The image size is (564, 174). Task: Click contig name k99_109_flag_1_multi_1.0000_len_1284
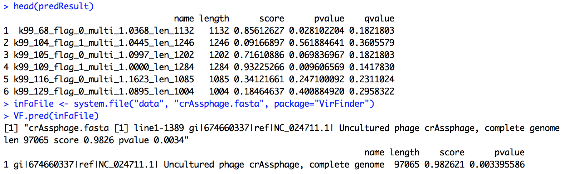click(104, 67)
